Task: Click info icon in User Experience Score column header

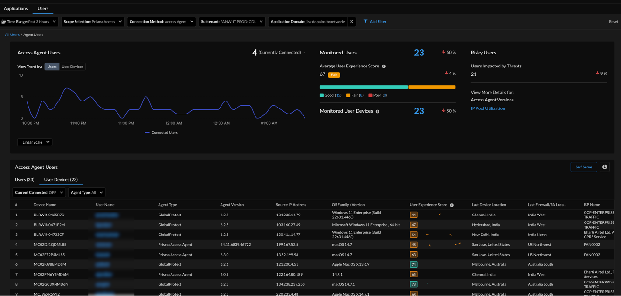Action: 452,205
